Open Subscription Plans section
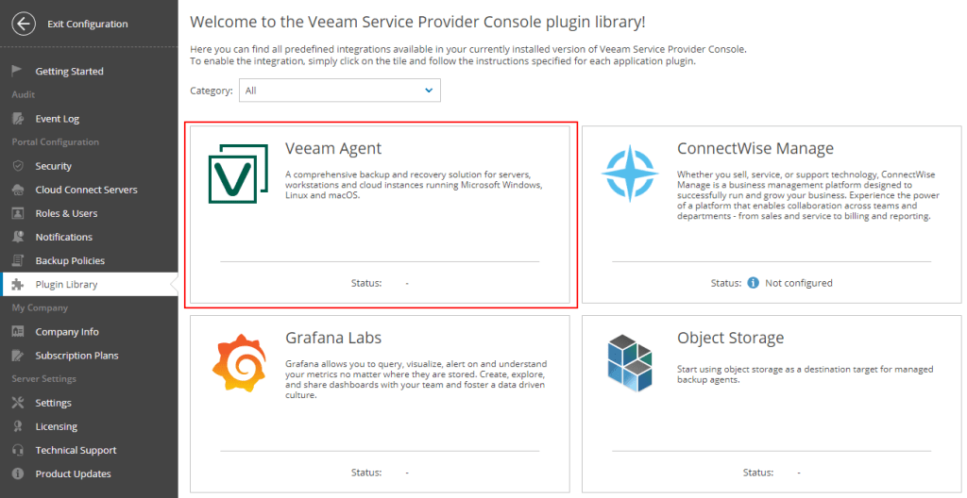 (x=76, y=356)
